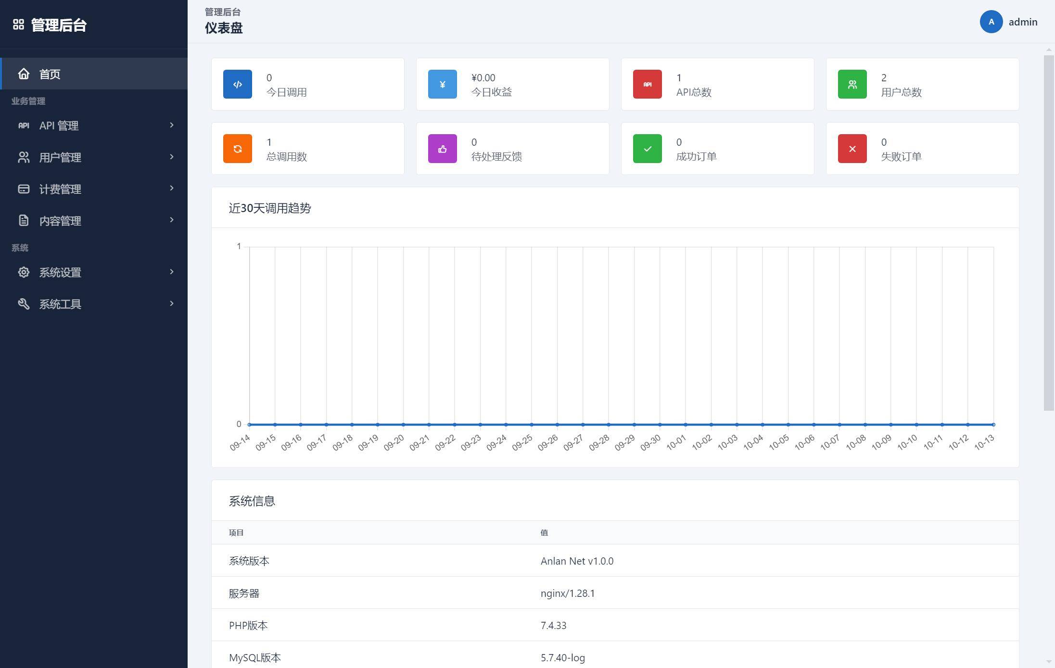Click the 内容管理 menu label

coord(60,221)
